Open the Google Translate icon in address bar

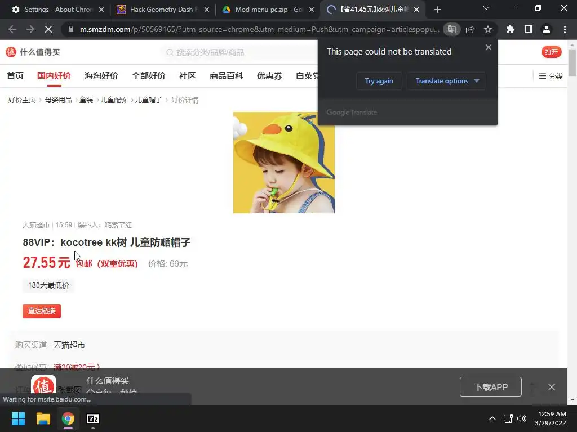tap(451, 29)
